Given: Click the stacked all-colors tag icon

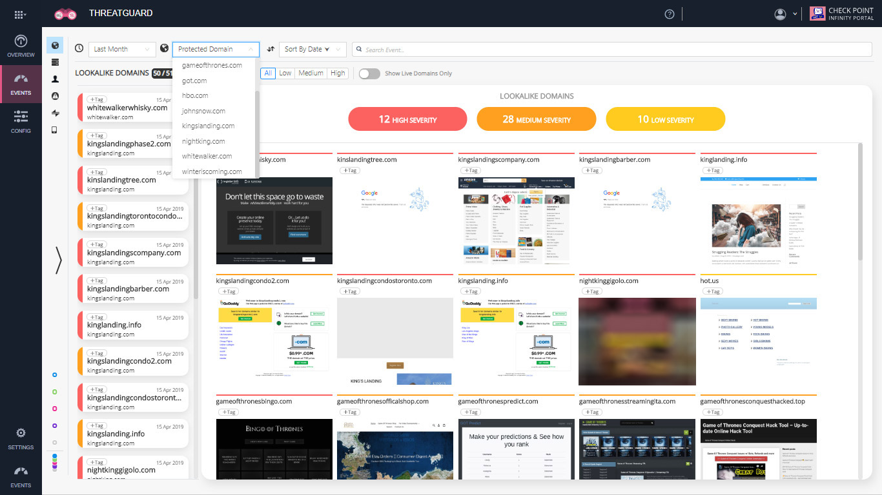Looking at the screenshot, I should [55, 462].
